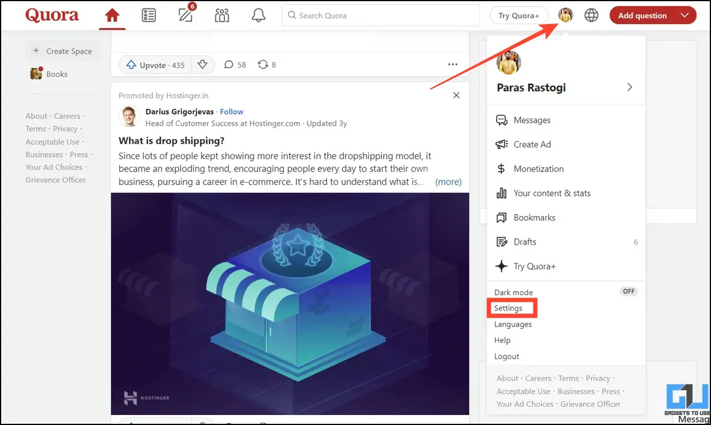711x425 pixels.
Task: Expand the post with (more) link
Action: 448,182
